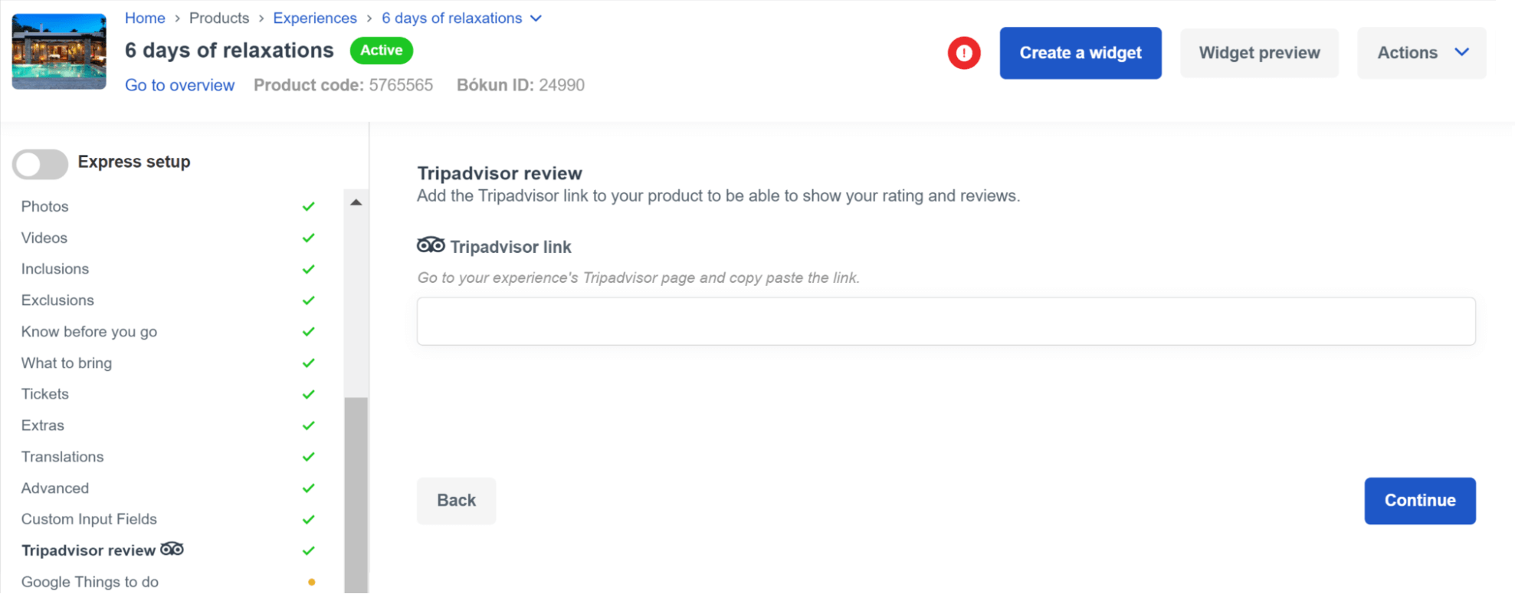Image resolution: width=1515 pixels, height=594 pixels.
Task: Go to Know before you go section
Action: point(89,332)
